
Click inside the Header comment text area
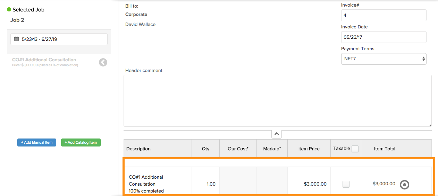pos(278,101)
